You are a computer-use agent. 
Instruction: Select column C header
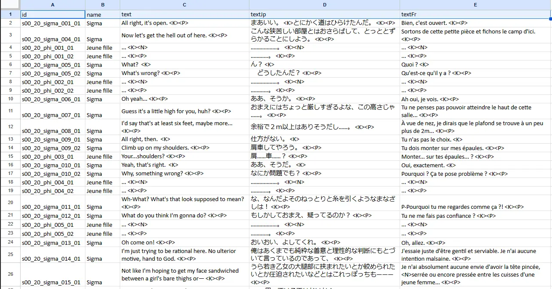pos(184,4)
